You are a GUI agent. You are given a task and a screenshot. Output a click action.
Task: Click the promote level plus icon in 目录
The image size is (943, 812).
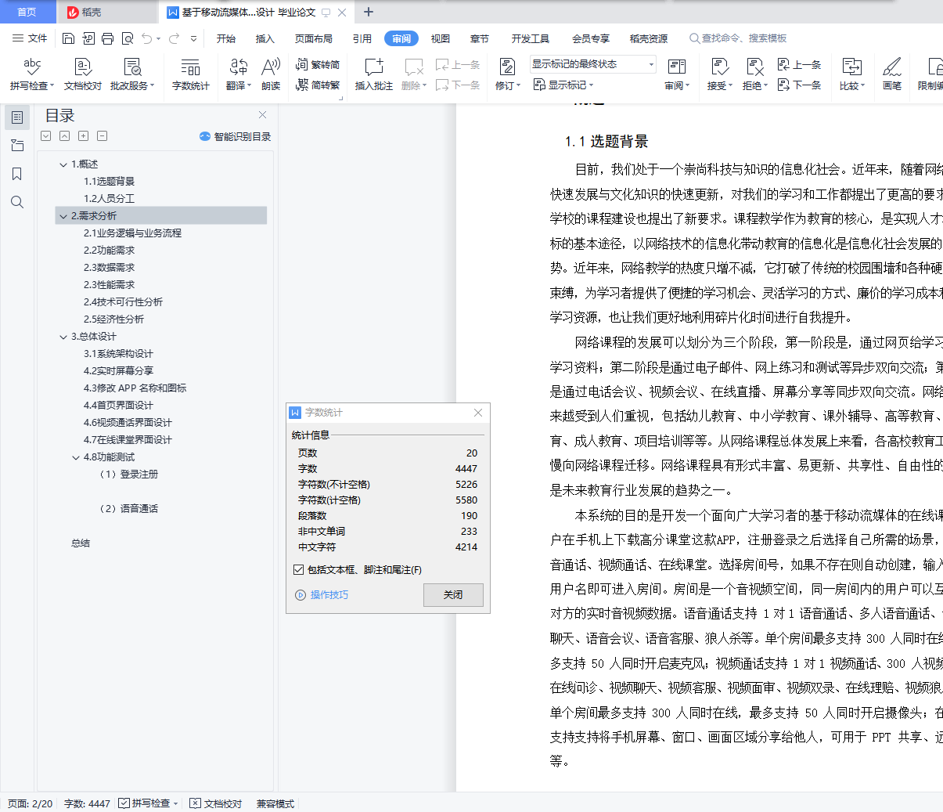point(83,136)
